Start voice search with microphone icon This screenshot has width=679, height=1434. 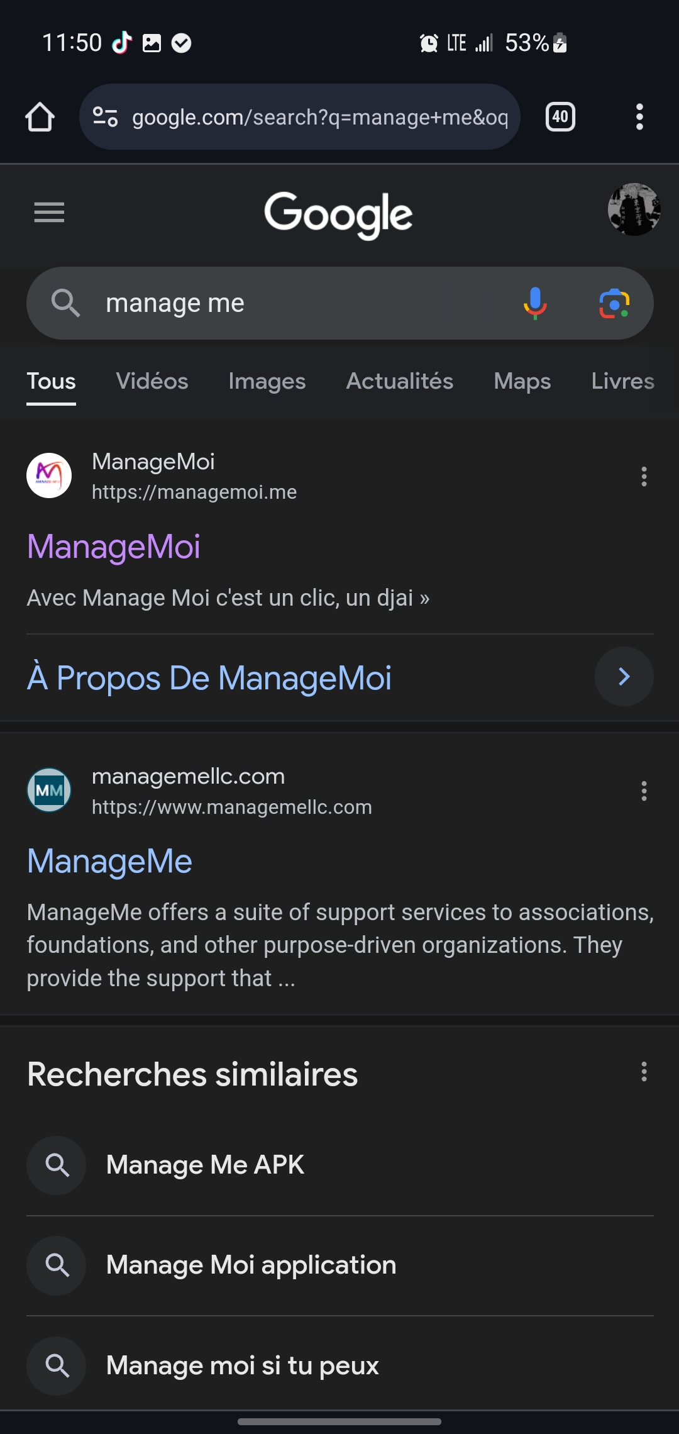coord(535,303)
